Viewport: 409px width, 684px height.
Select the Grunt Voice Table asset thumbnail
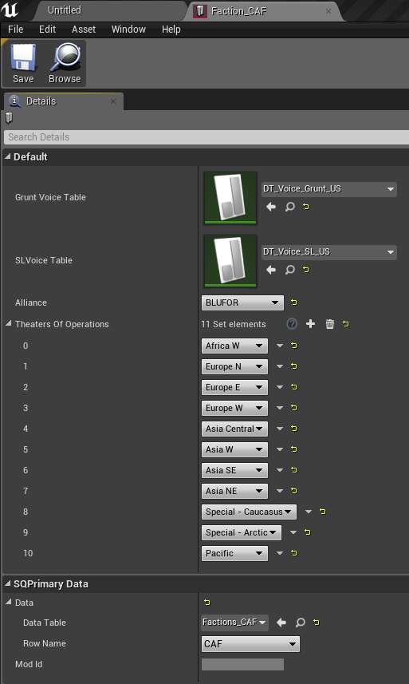(x=230, y=198)
